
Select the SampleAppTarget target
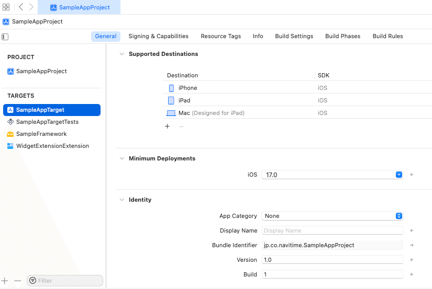tap(52, 110)
